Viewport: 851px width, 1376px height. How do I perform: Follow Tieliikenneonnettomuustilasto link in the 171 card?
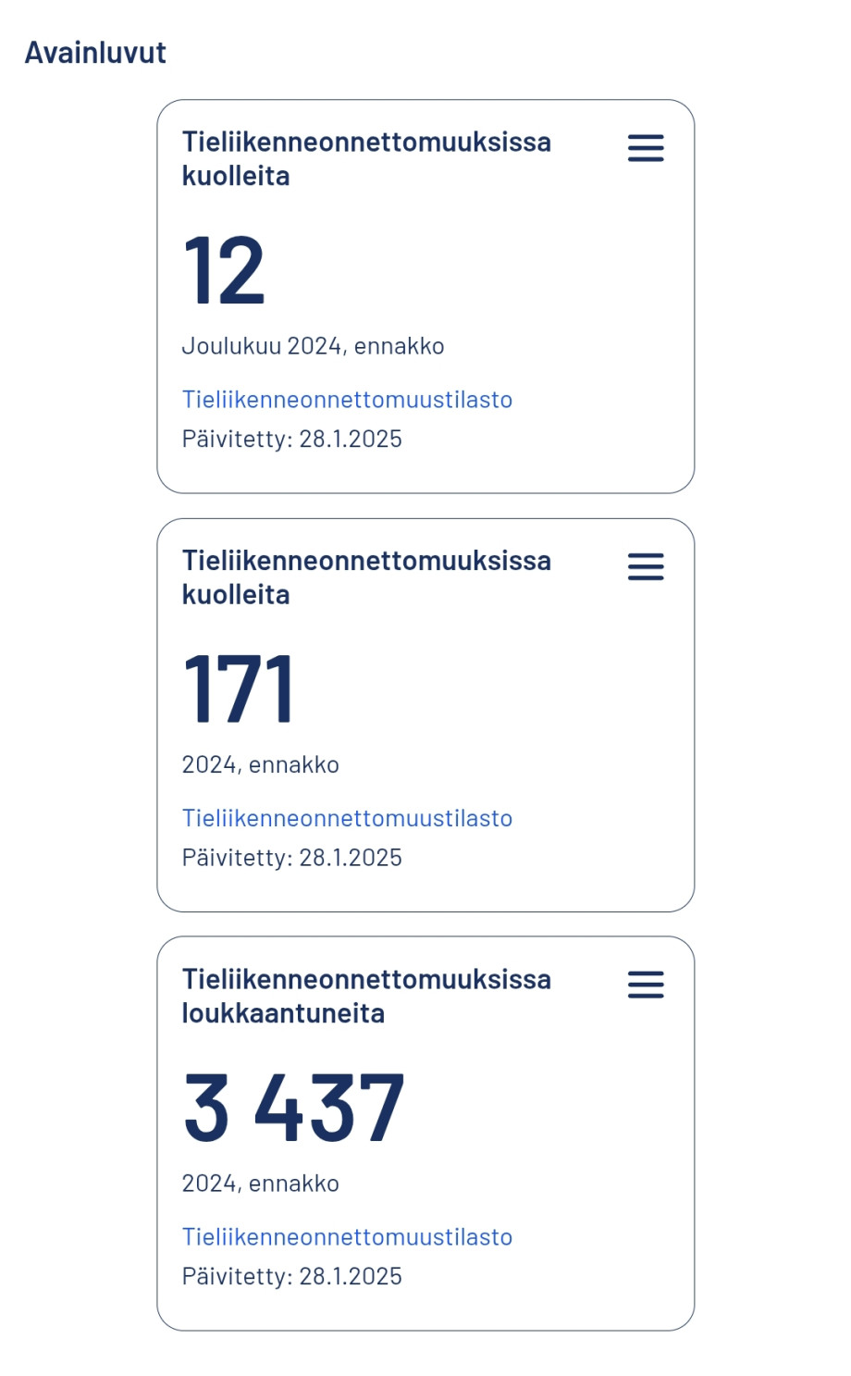point(347,818)
